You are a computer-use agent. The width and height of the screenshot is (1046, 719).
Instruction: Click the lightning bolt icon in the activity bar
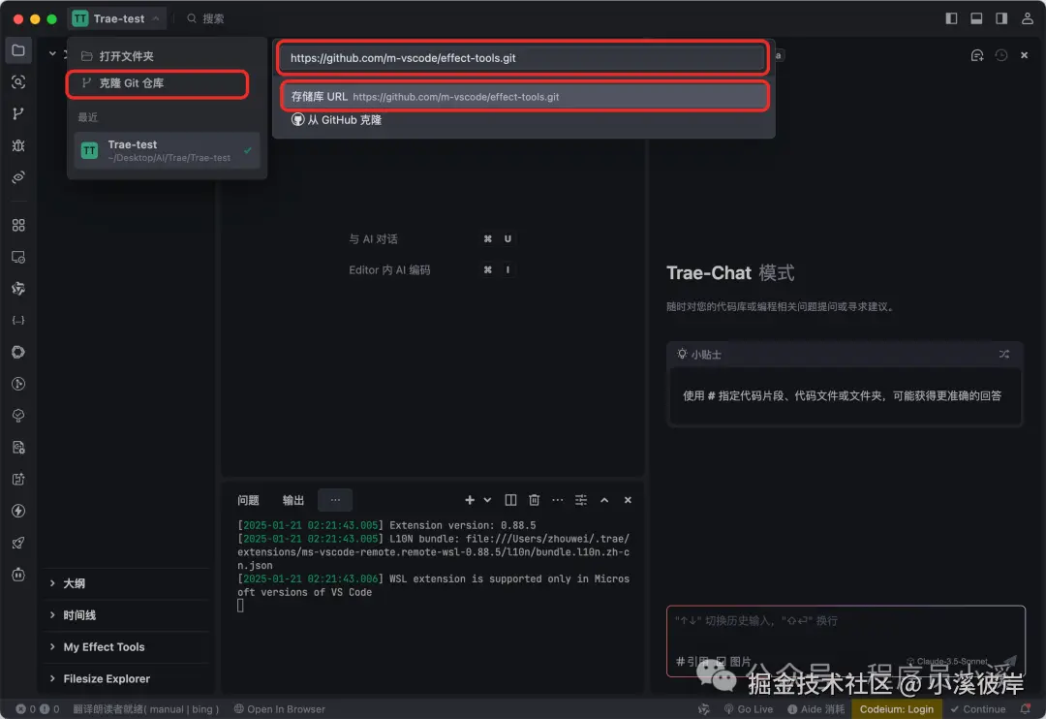coord(18,511)
